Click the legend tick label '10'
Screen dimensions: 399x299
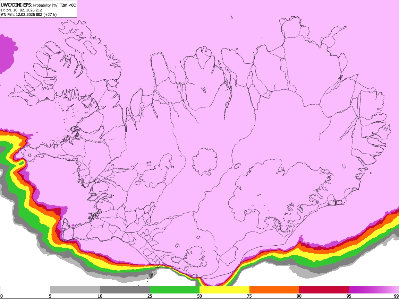(x=100, y=296)
